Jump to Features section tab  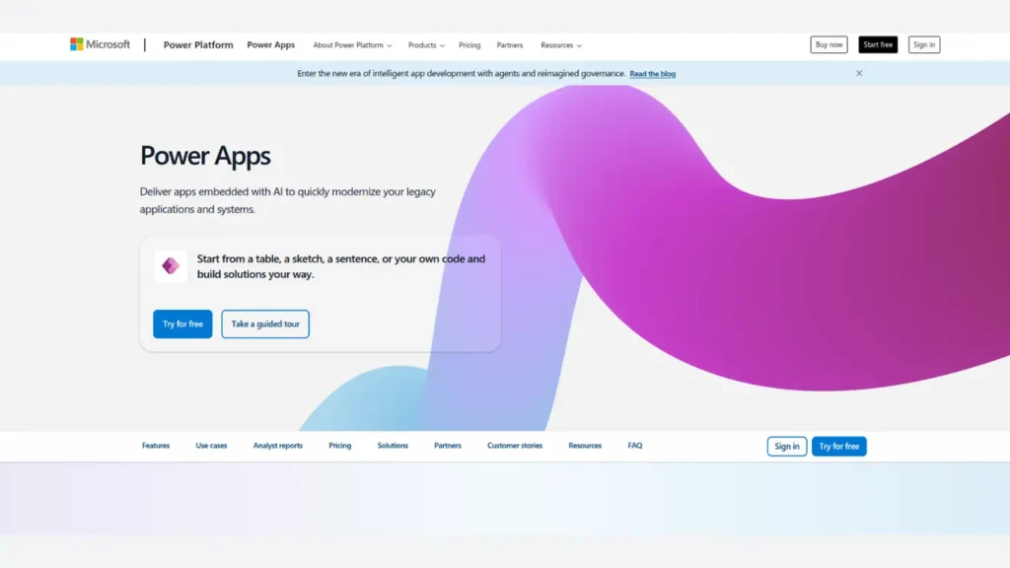click(156, 446)
